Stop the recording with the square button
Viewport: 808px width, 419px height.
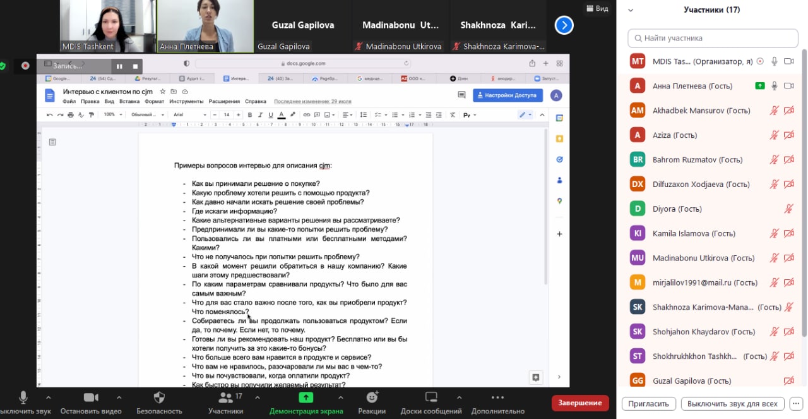click(x=135, y=66)
